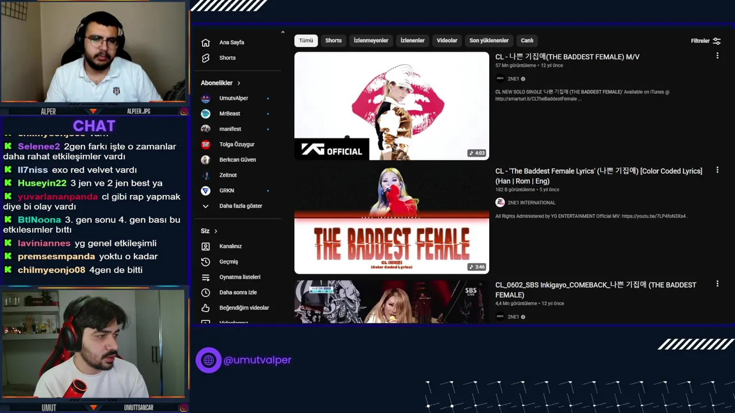Click 3:46 duration badge on lyrics thumbnail
This screenshot has height=413, width=735.
click(477, 267)
